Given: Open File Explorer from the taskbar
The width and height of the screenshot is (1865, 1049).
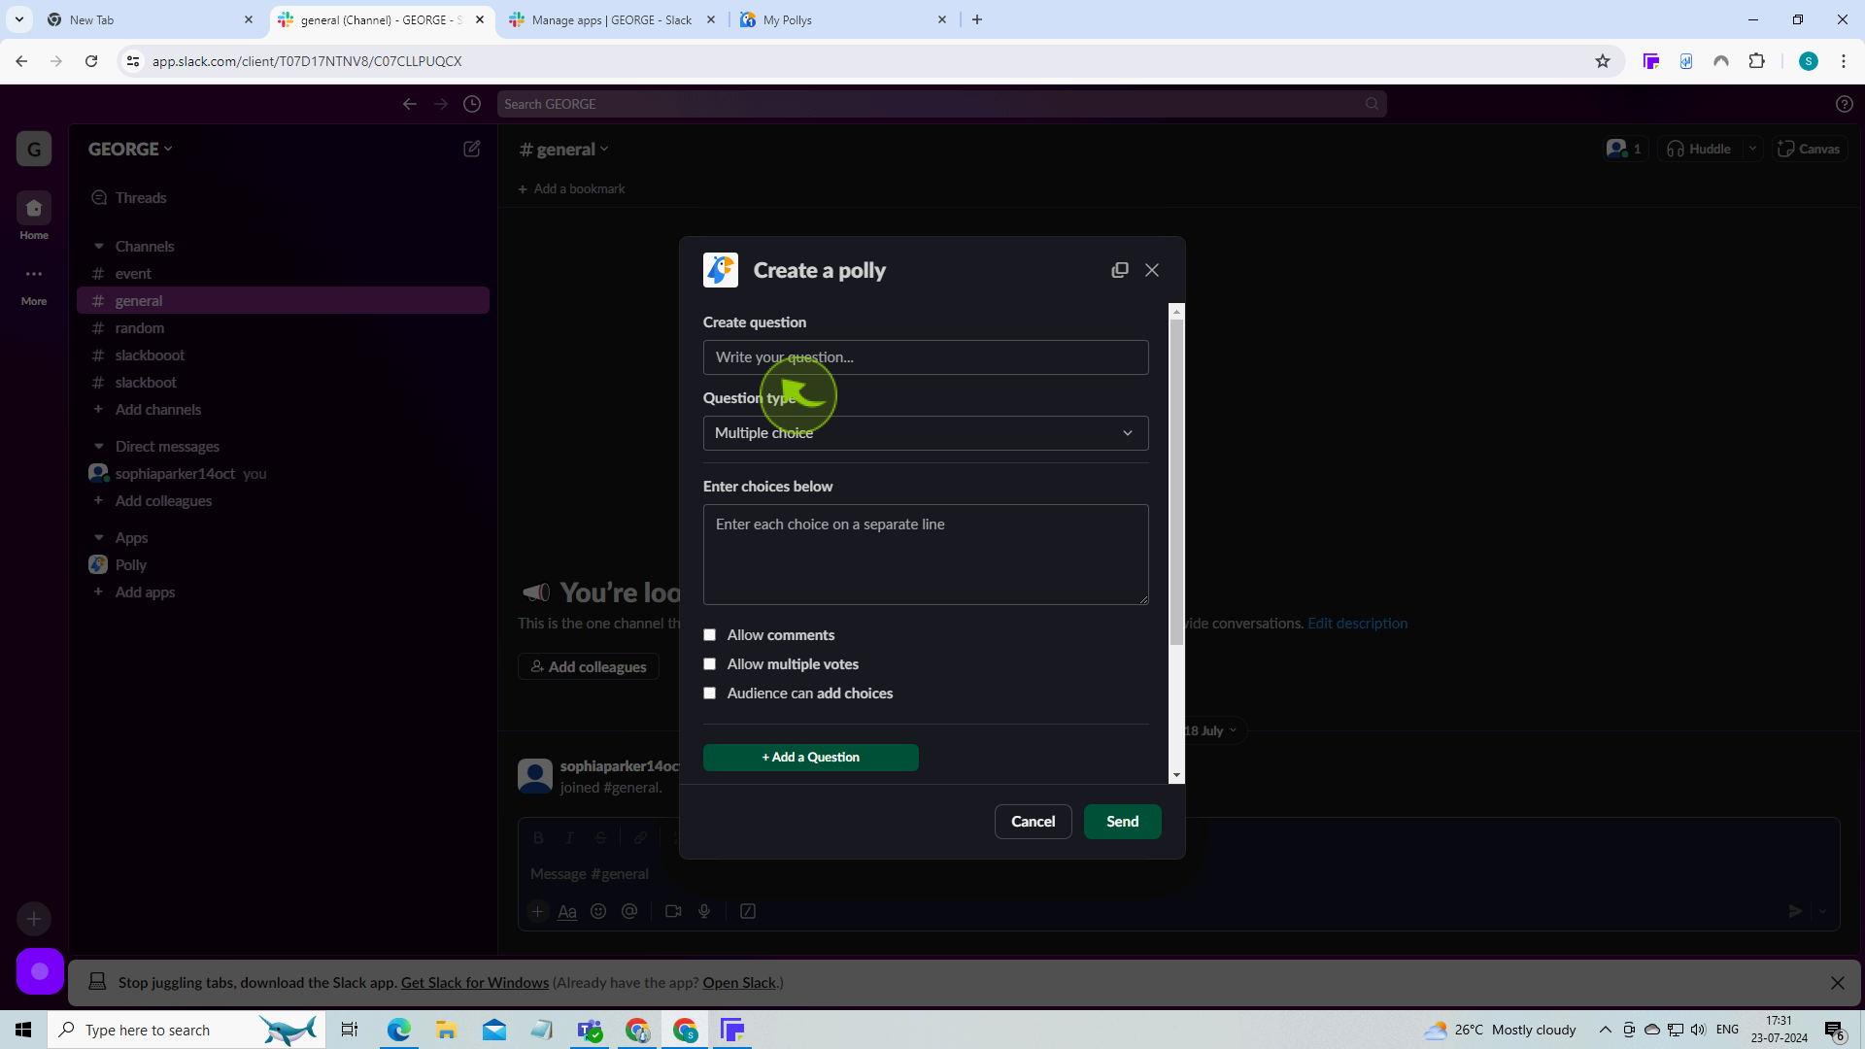Looking at the screenshot, I should pyautogui.click(x=446, y=1030).
